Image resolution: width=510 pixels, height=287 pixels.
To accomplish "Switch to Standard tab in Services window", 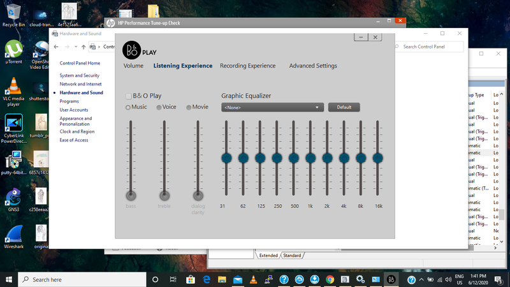I will pyautogui.click(x=292, y=256).
